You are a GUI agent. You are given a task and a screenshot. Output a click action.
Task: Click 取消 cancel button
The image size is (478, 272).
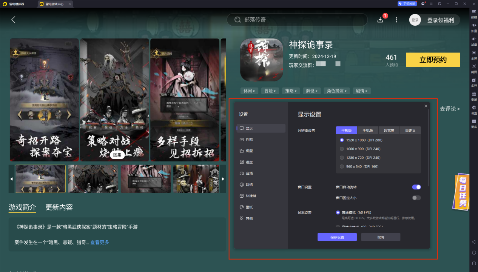pos(381,237)
